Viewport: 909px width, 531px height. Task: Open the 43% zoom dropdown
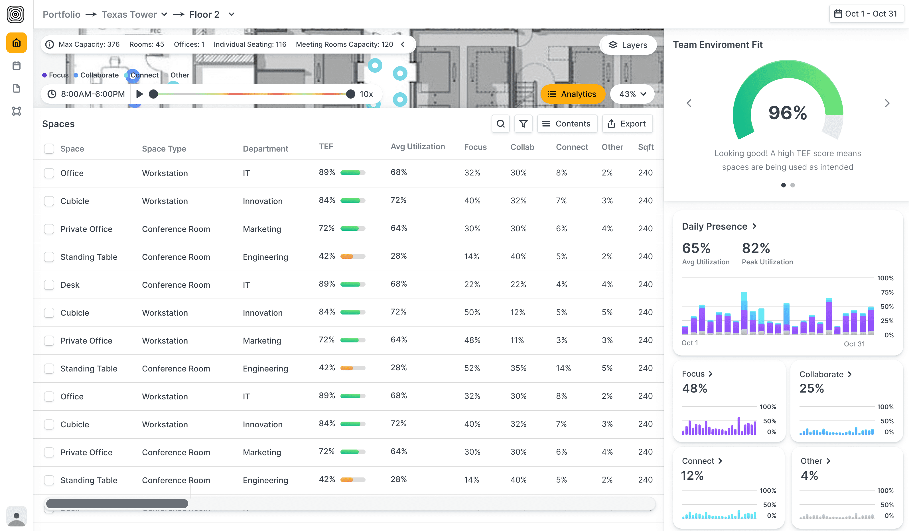point(632,94)
